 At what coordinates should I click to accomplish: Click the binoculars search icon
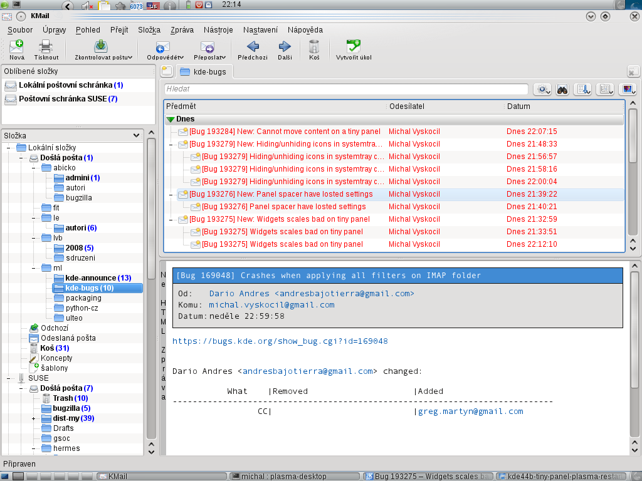click(x=562, y=89)
